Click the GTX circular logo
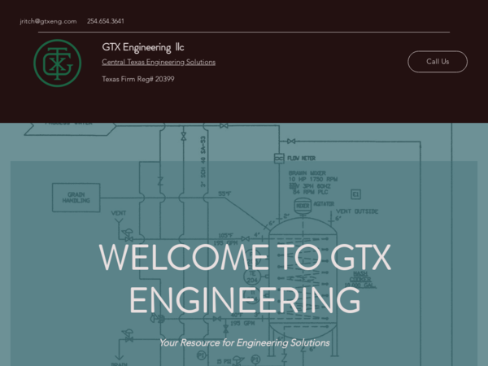488x366 pixels. (x=57, y=63)
